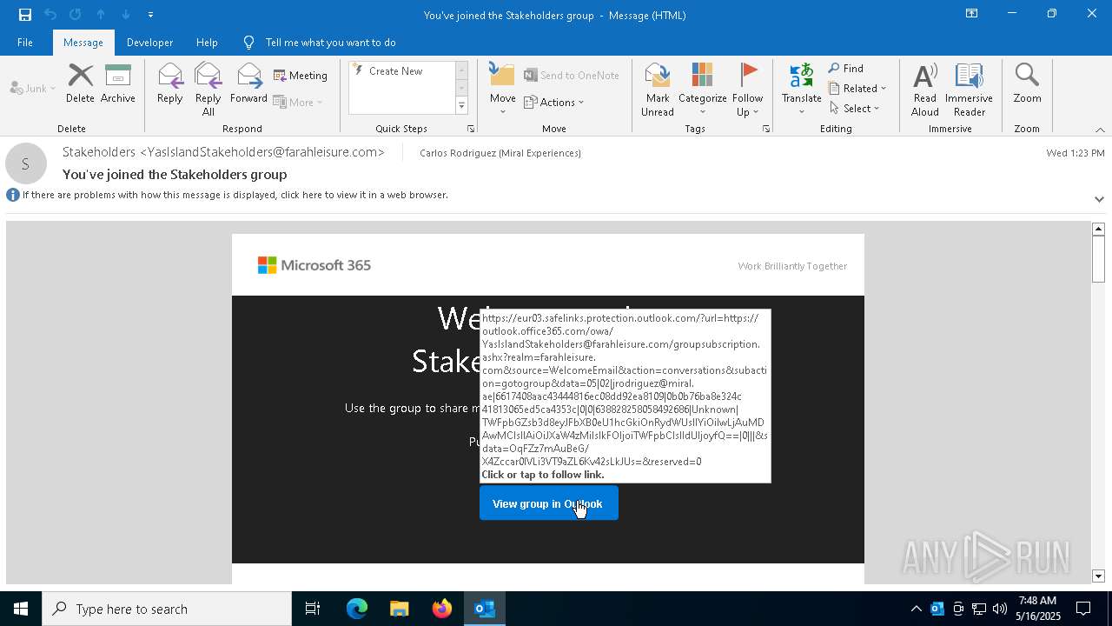1112x626 pixels.
Task: Open File Explorer from the taskbar
Action: click(399, 609)
